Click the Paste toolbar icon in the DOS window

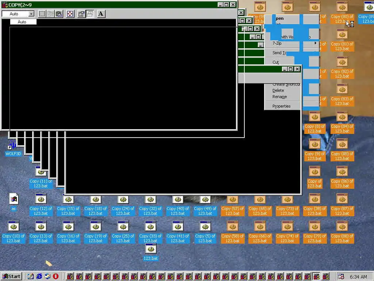tap(59, 14)
